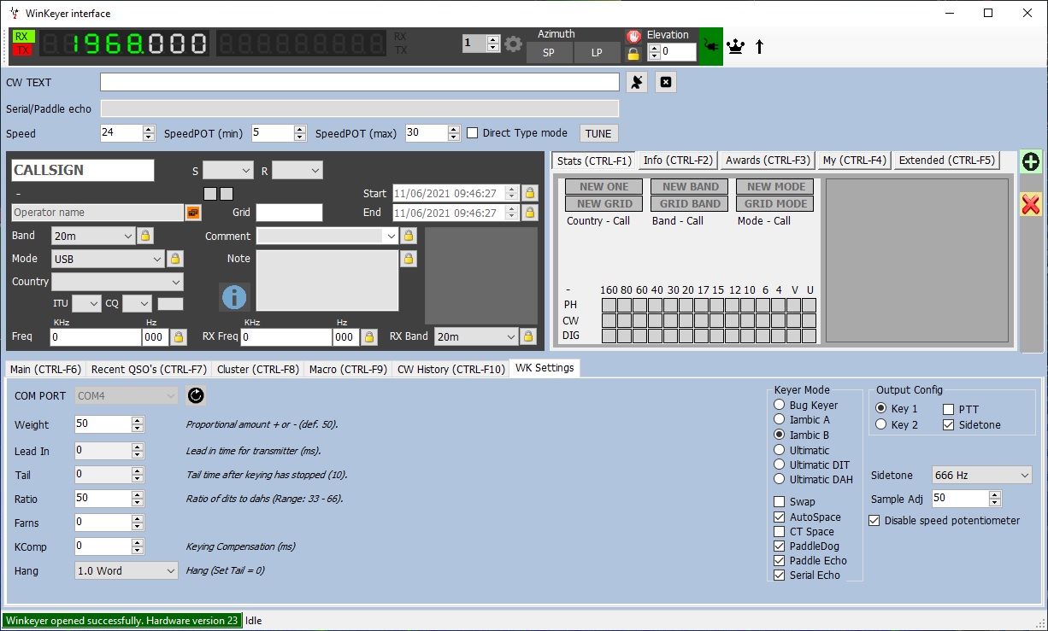Decrease the Sample Adj value

coord(994,503)
